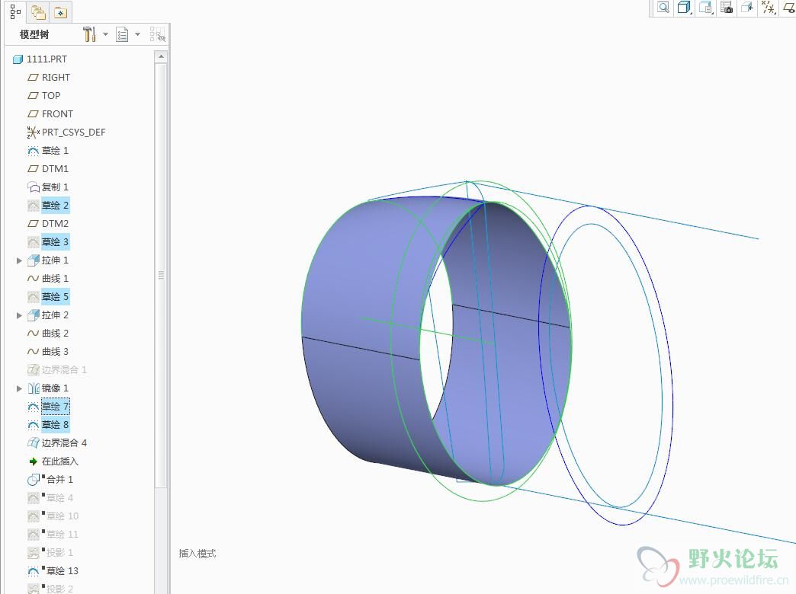Click the 拉伸 2 extrude icon
The width and height of the screenshot is (796, 594).
(x=33, y=315)
